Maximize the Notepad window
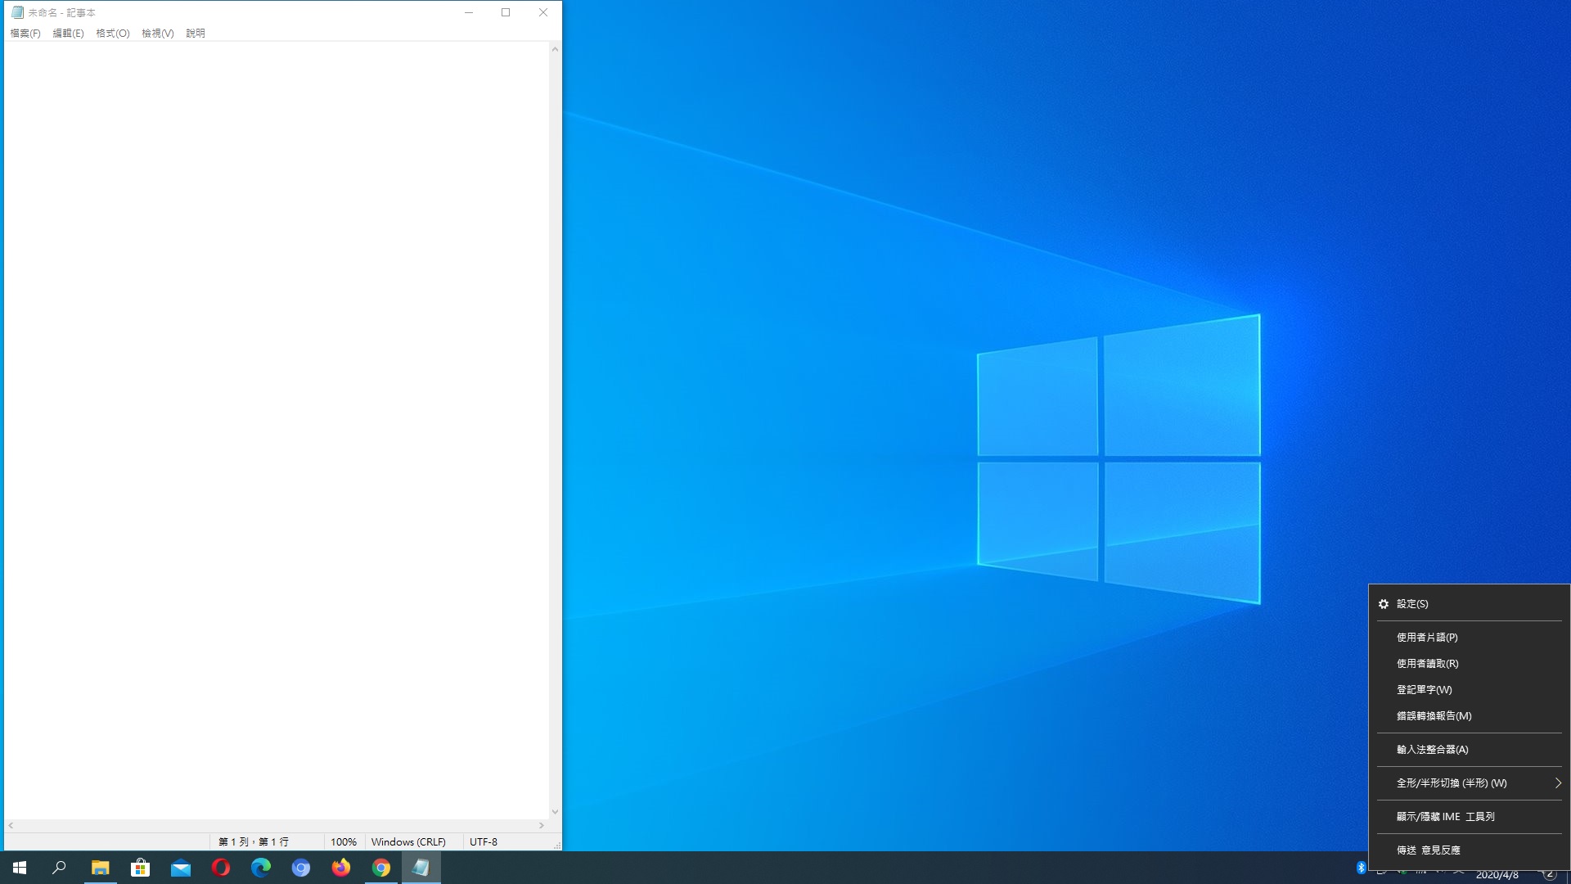Viewport: 1571px width, 884px height. click(x=506, y=12)
